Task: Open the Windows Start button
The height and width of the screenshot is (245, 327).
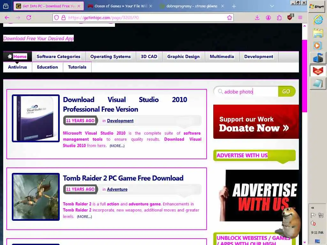Action: click(x=317, y=6)
